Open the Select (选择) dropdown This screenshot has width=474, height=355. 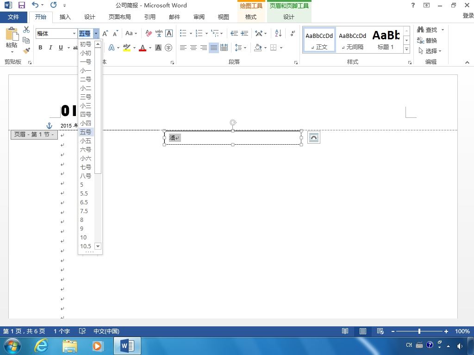pos(430,51)
